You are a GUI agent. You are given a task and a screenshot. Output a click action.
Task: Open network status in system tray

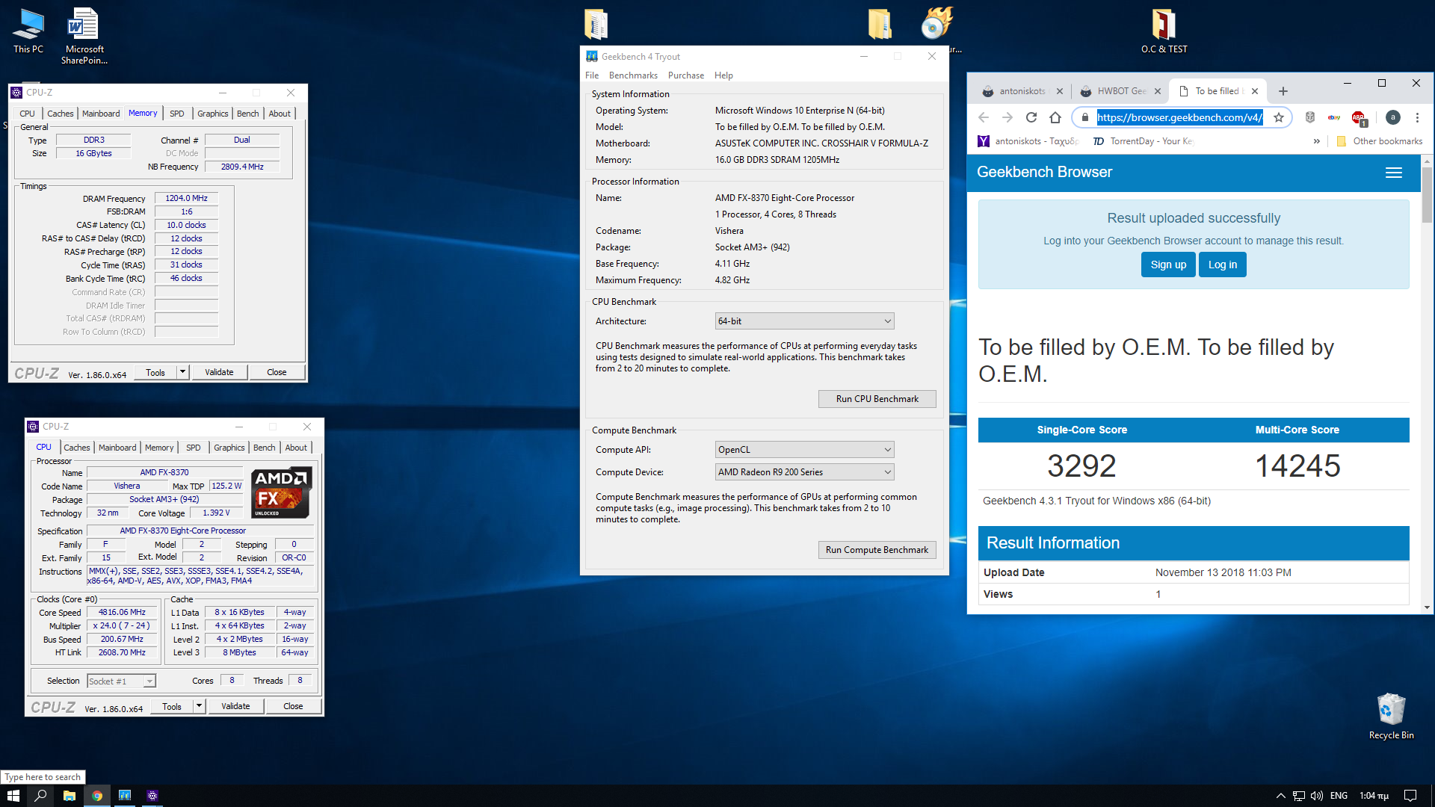pos(1299,796)
